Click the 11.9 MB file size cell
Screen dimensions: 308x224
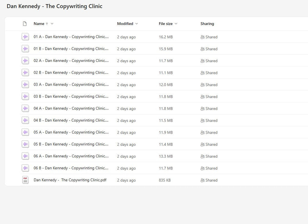pos(166,133)
